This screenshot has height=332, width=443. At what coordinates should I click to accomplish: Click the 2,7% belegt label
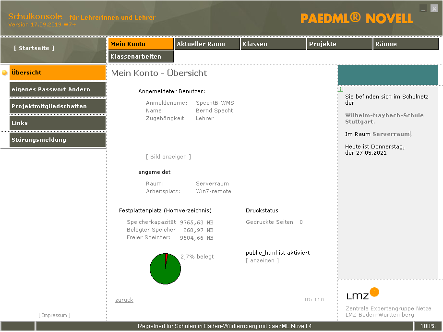pyautogui.click(x=197, y=257)
